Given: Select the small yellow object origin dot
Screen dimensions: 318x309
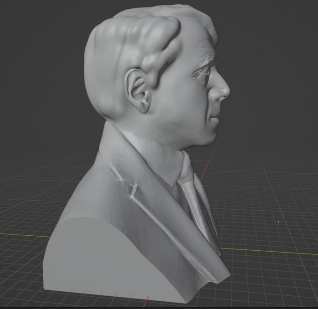Looking at the screenshot, I should [x=279, y=222].
